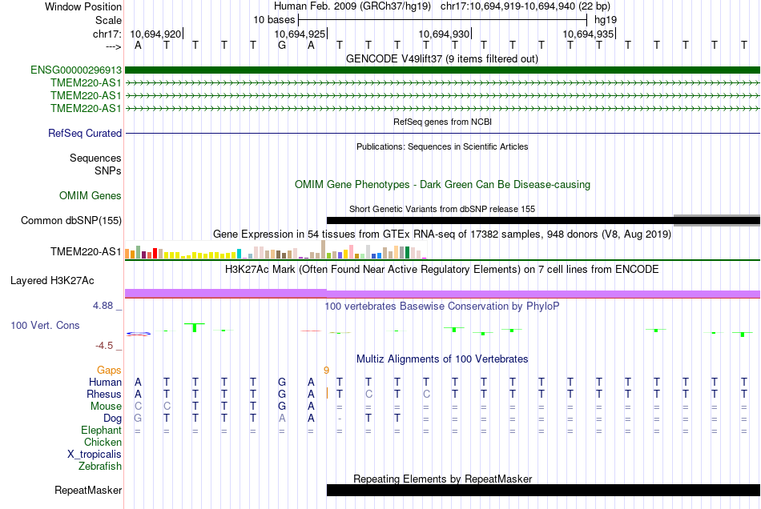Screen dimensions: 761x509
Task: Select the Mouse species row label
Action: click(106, 407)
